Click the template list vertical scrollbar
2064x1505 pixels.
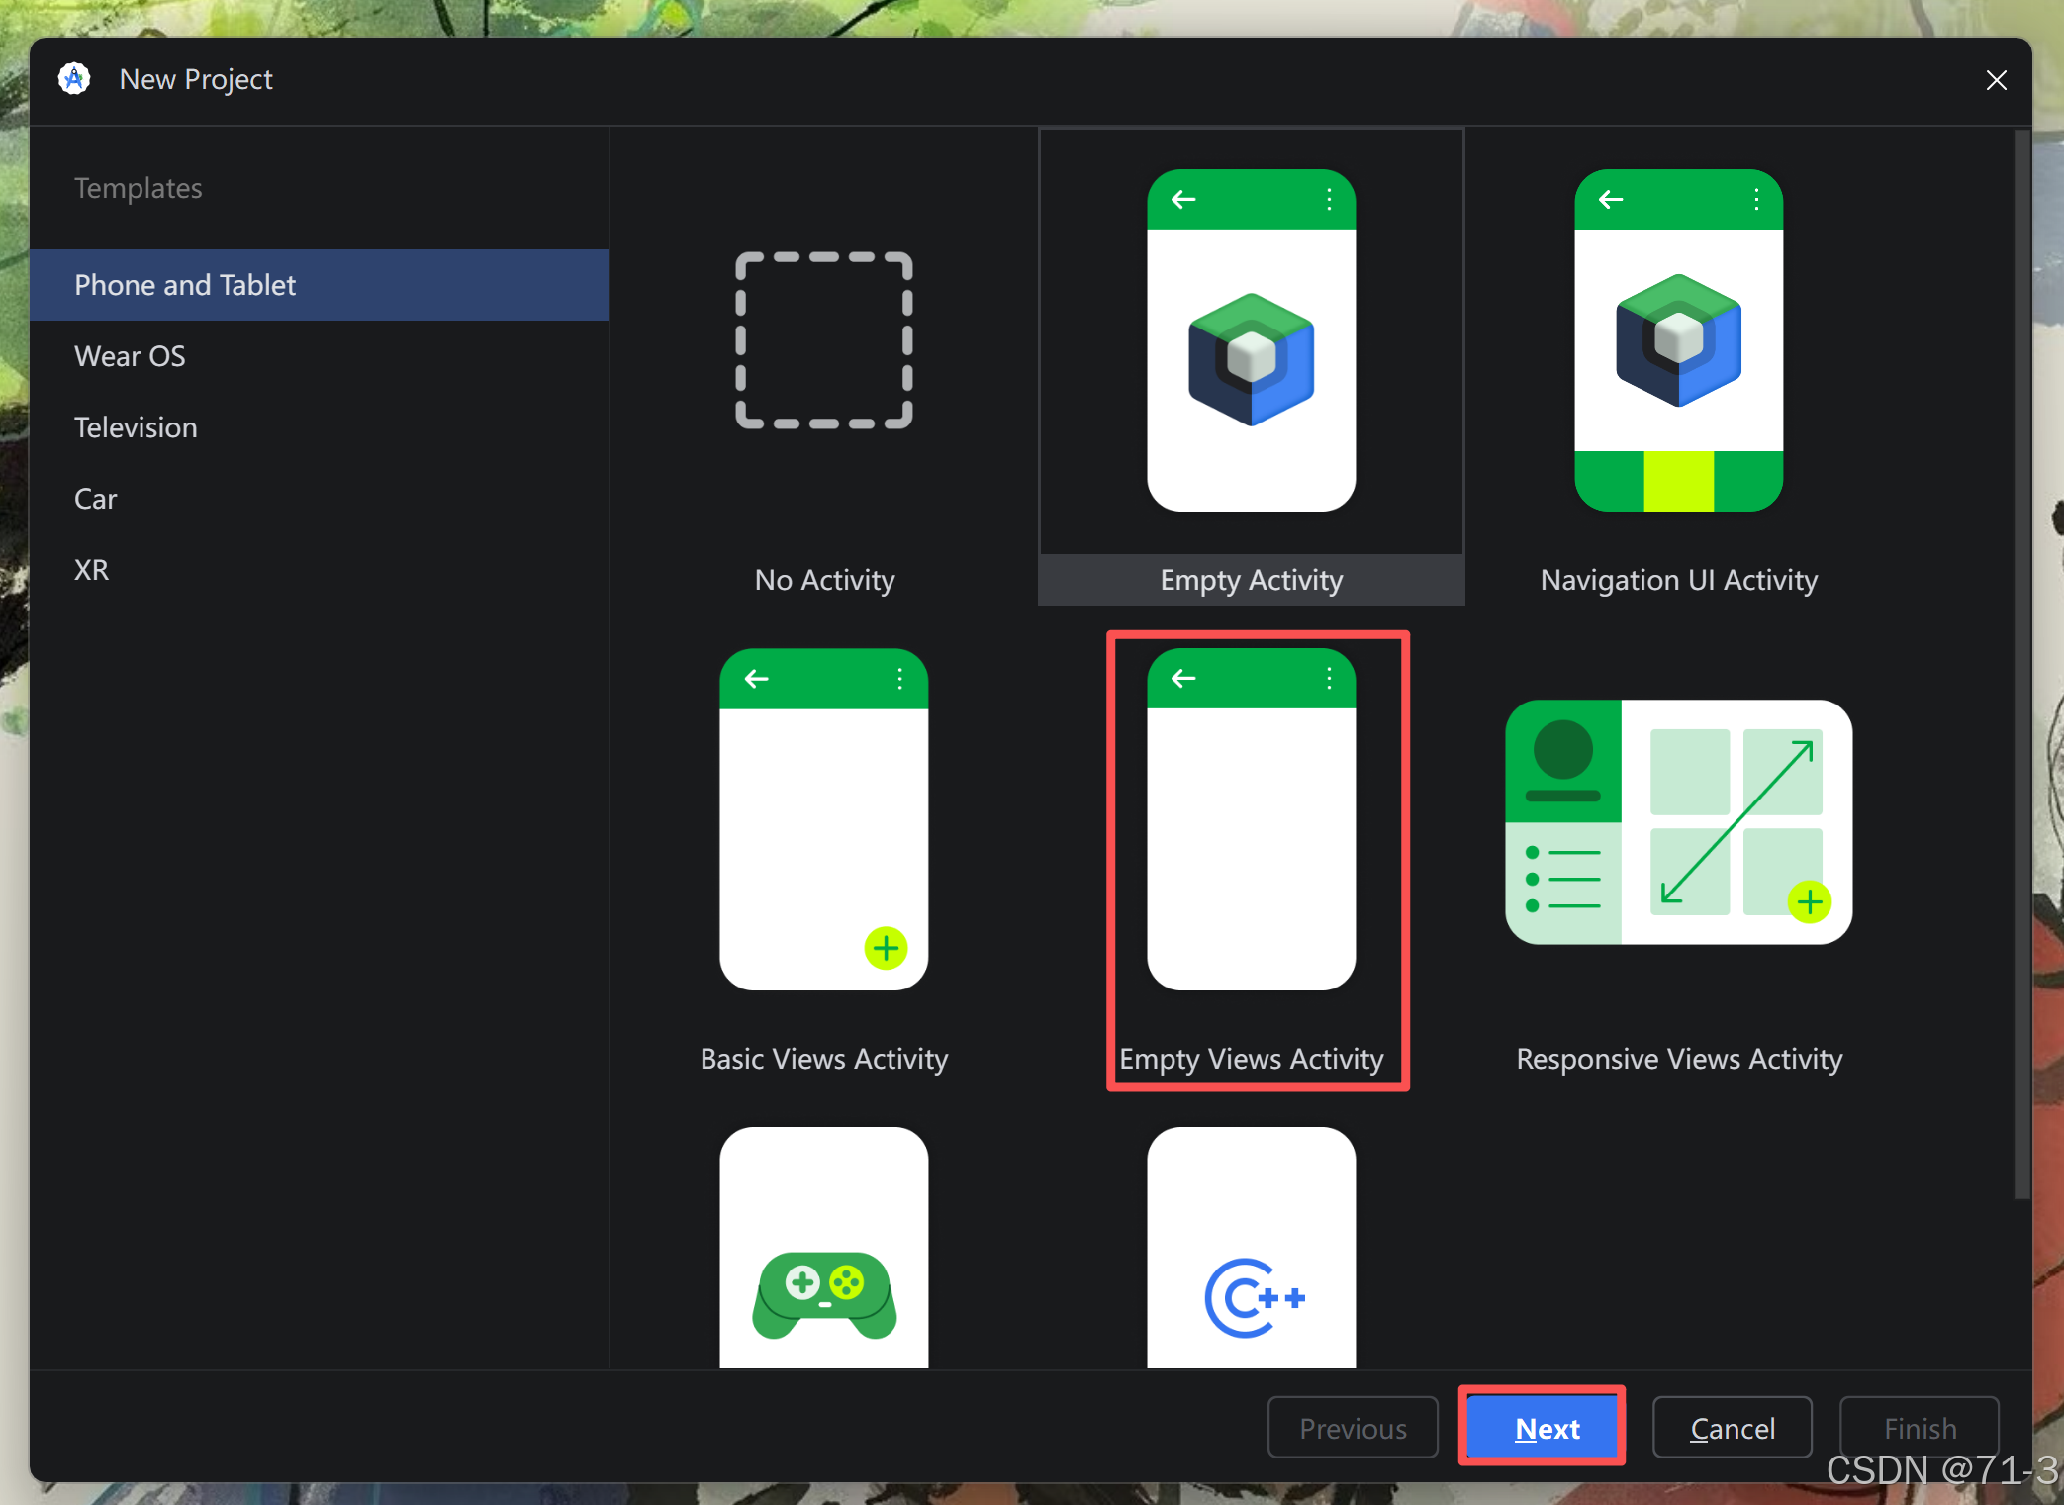(2021, 663)
